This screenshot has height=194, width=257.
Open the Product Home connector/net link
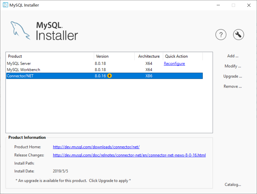pyautogui.click(x=96, y=147)
